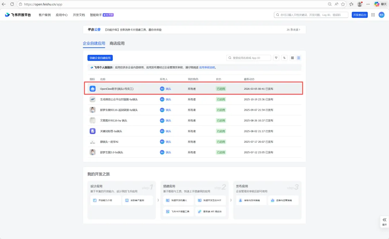Open app 生成微信公众平台封面图-by锅头

pos(119,99)
